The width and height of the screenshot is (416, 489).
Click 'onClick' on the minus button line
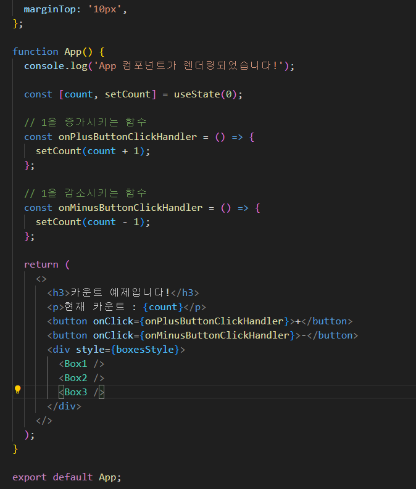point(114,335)
